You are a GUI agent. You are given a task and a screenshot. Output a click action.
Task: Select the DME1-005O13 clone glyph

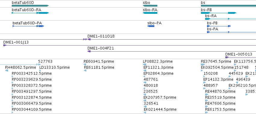241,57
